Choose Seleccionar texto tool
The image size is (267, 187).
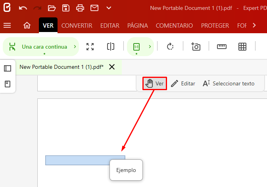tap(229, 83)
